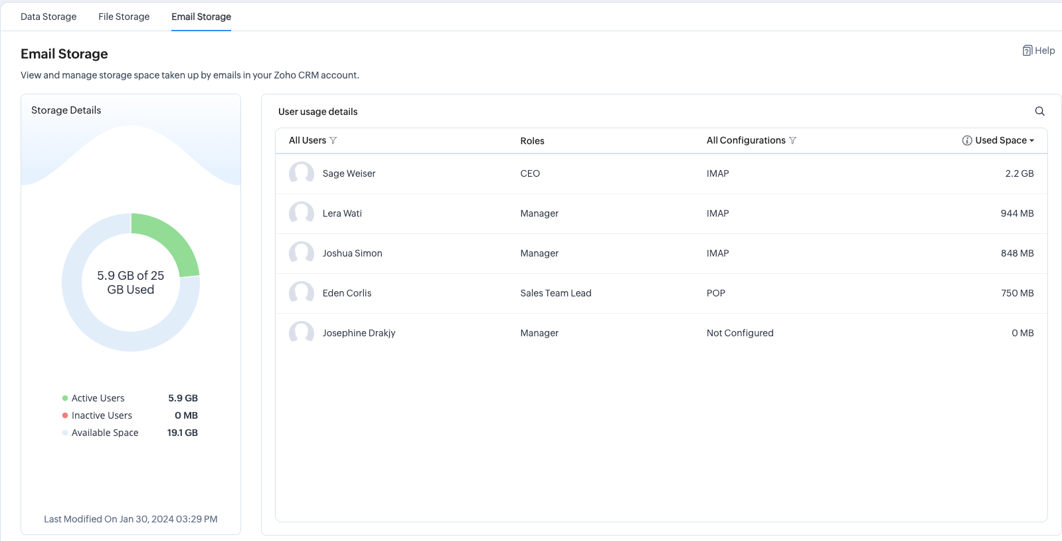The width and height of the screenshot is (1062, 541).
Task: Click the All Configurations filter funnel icon
Action: tap(792, 140)
